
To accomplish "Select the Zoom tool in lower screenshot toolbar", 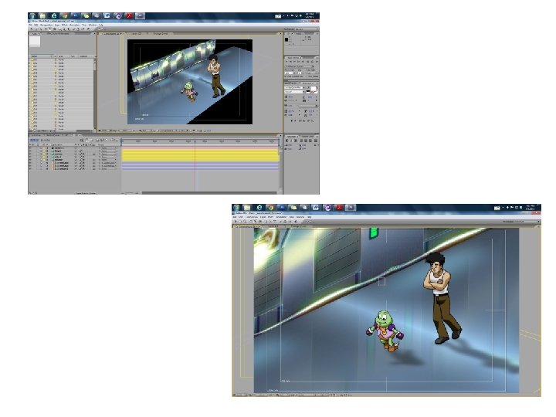I will click(245, 222).
